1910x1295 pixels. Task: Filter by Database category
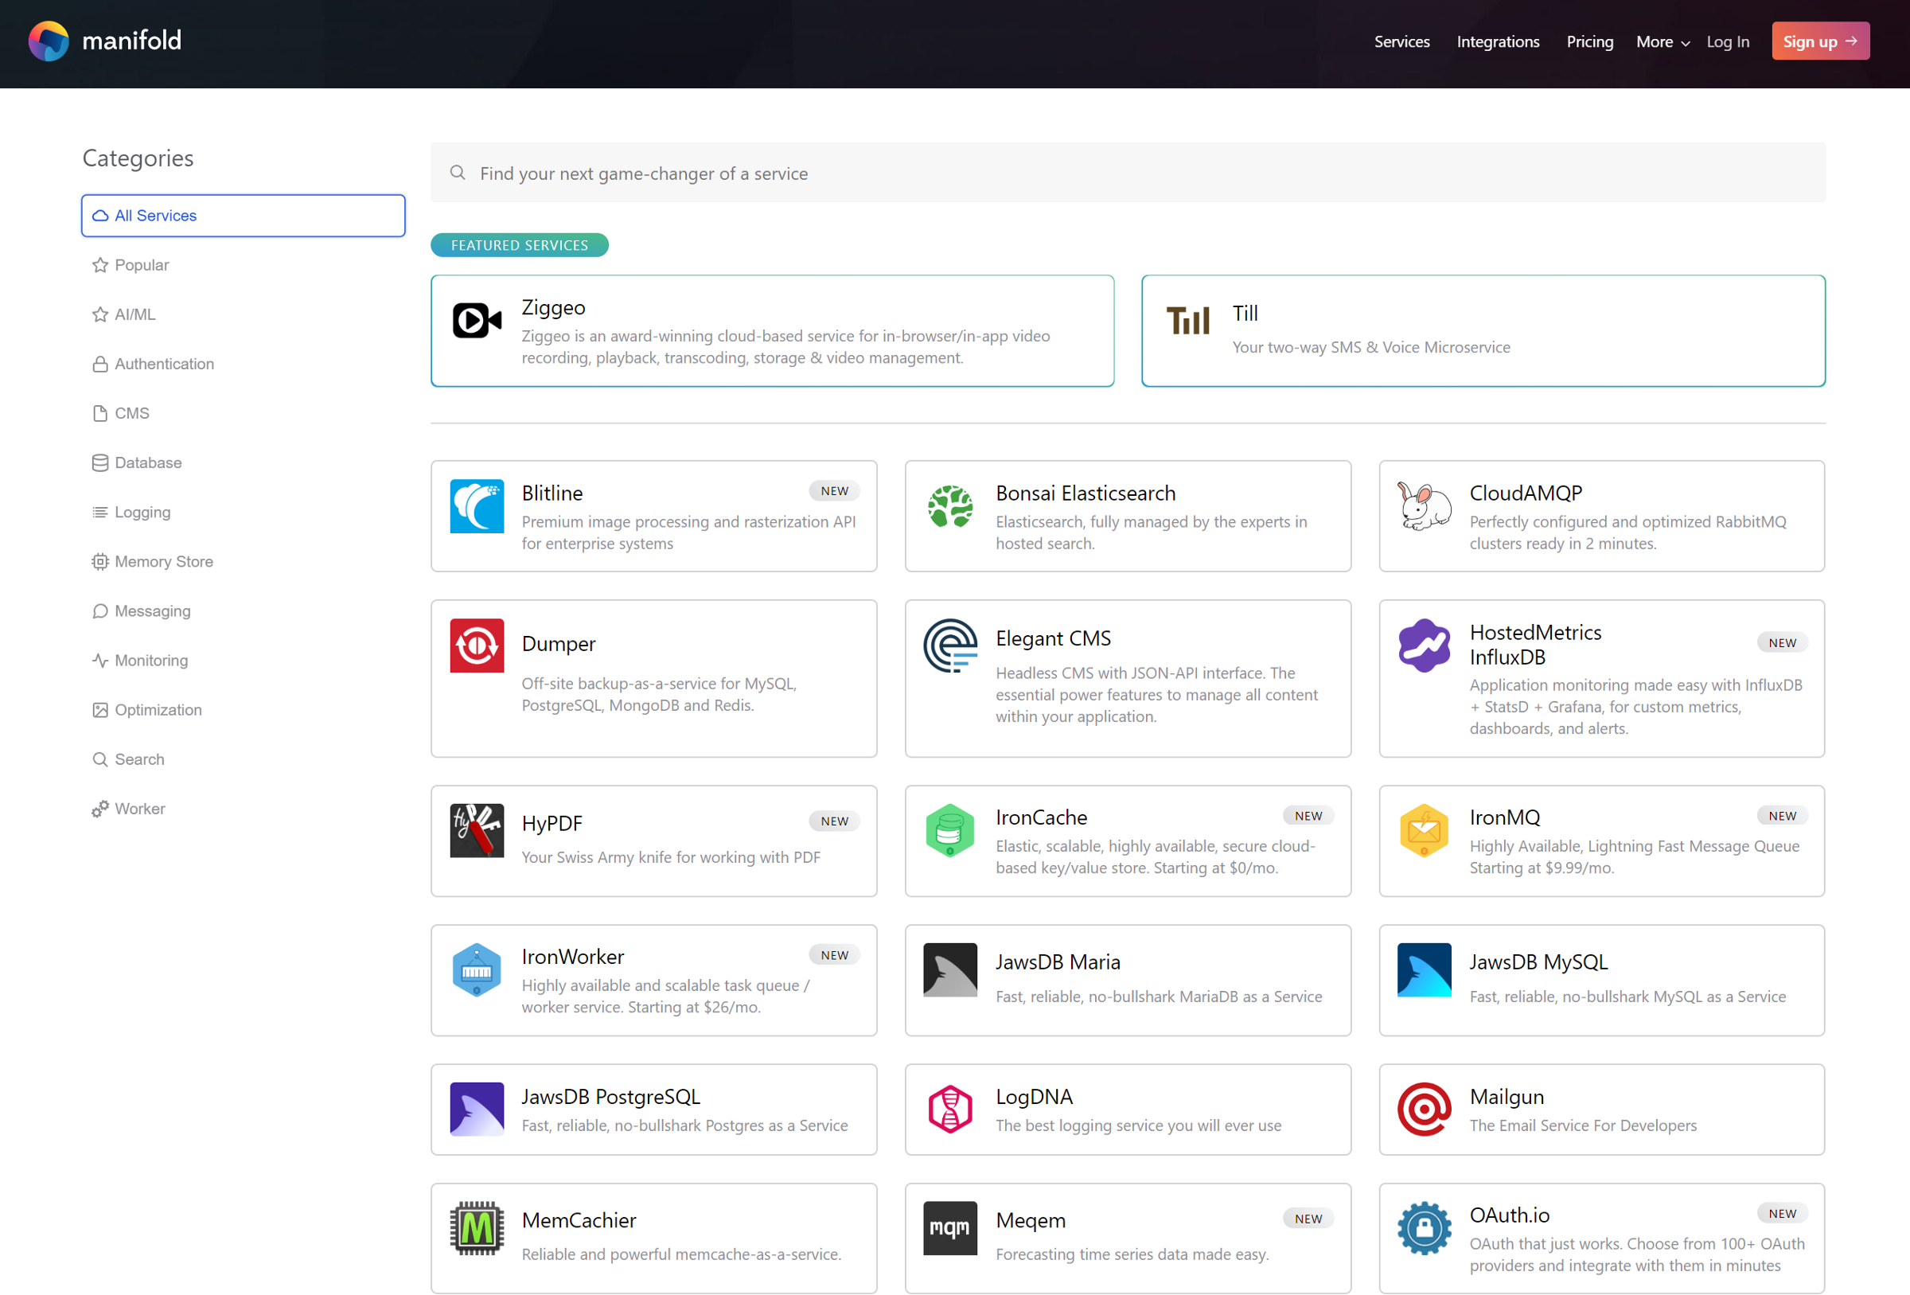click(148, 463)
